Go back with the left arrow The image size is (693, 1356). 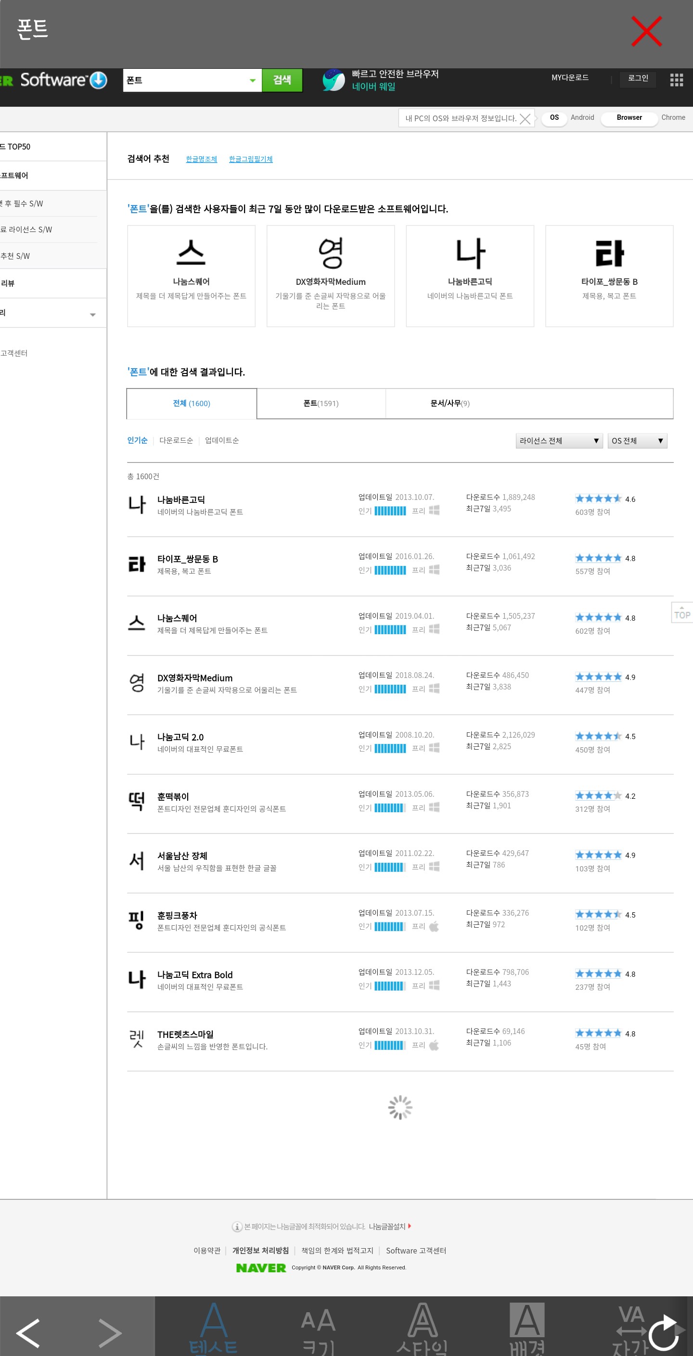point(28,1333)
